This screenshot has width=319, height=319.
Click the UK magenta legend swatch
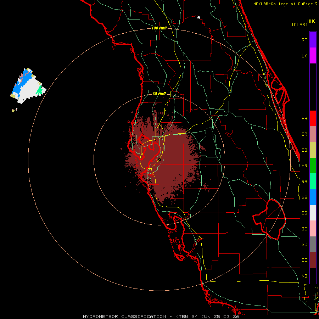313,56
